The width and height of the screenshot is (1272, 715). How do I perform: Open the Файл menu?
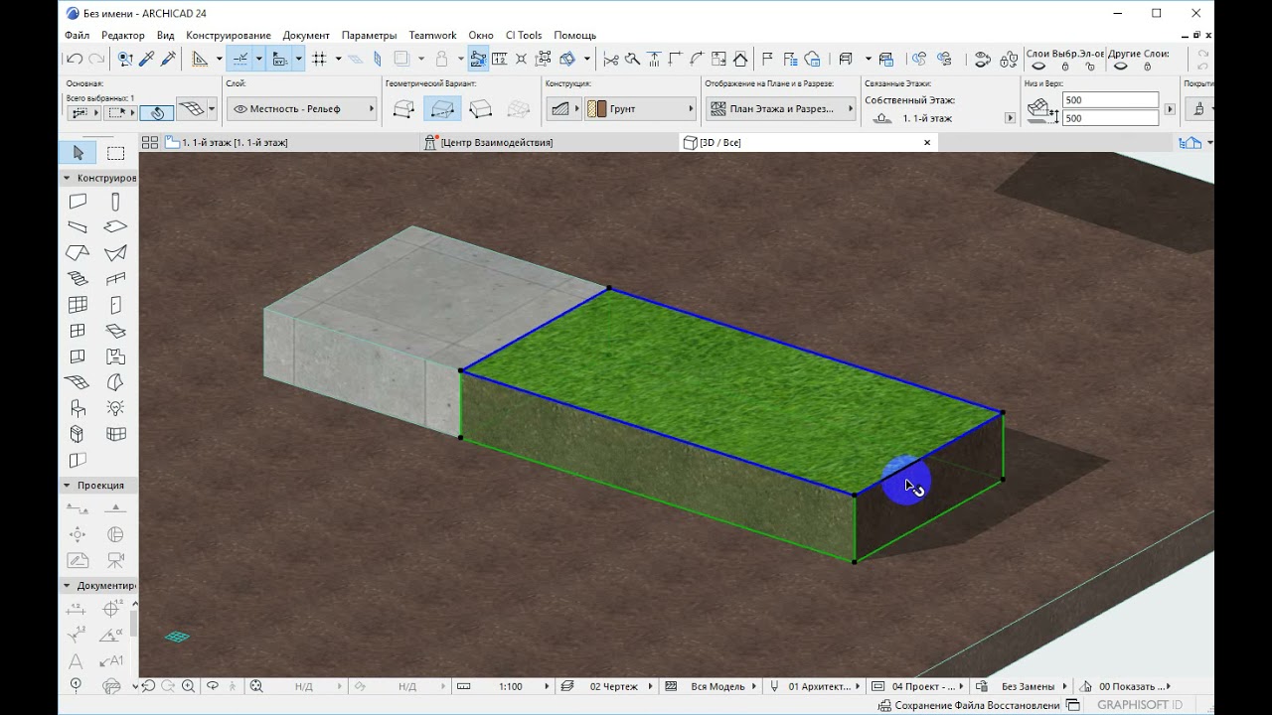78,35
